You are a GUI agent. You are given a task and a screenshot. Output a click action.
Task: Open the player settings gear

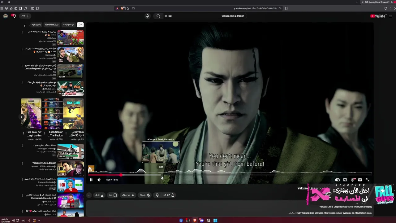point(353,180)
